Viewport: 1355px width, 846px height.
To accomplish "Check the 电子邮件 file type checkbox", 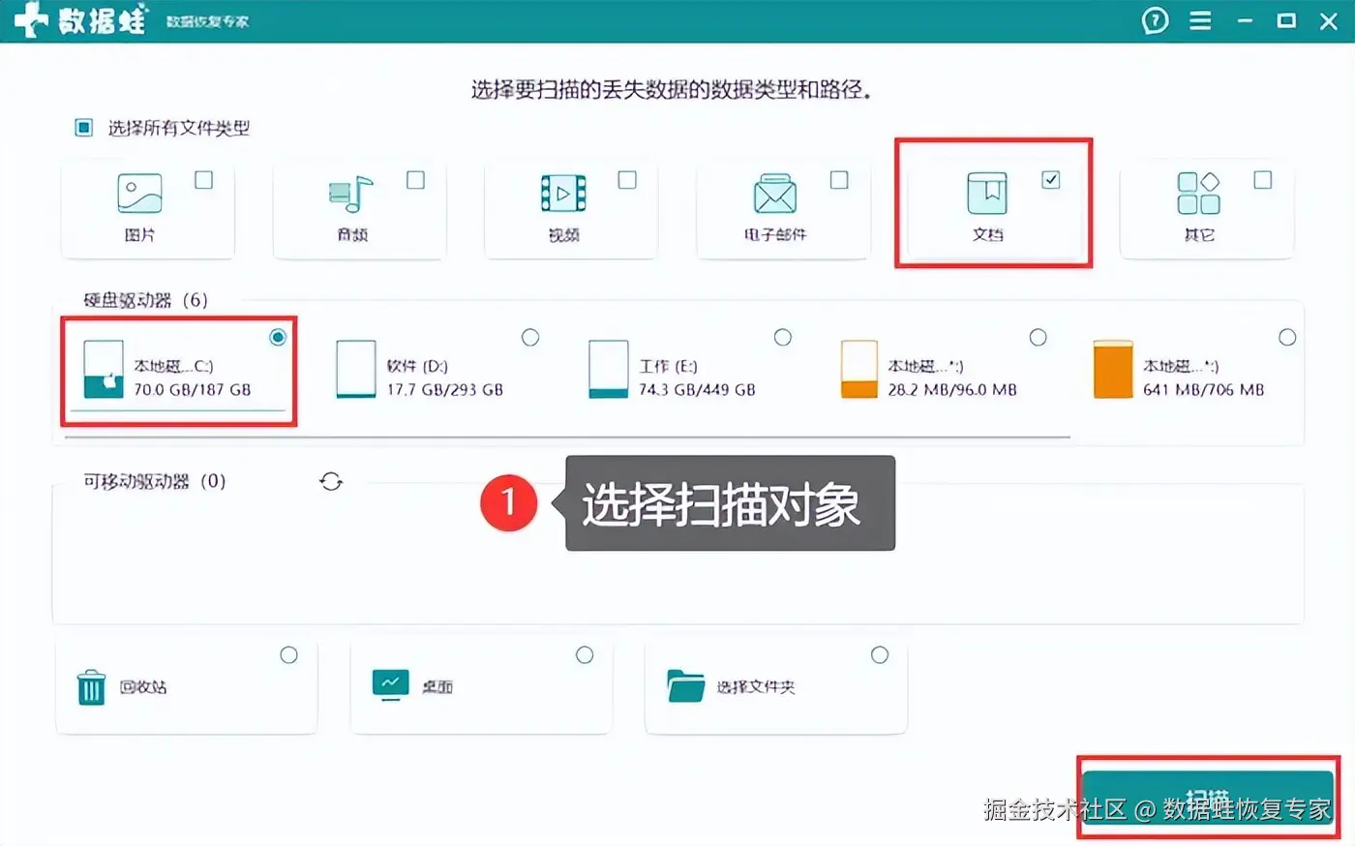I will pyautogui.click(x=839, y=180).
